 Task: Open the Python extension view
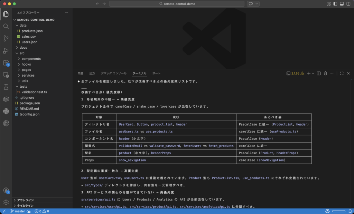point(6,111)
